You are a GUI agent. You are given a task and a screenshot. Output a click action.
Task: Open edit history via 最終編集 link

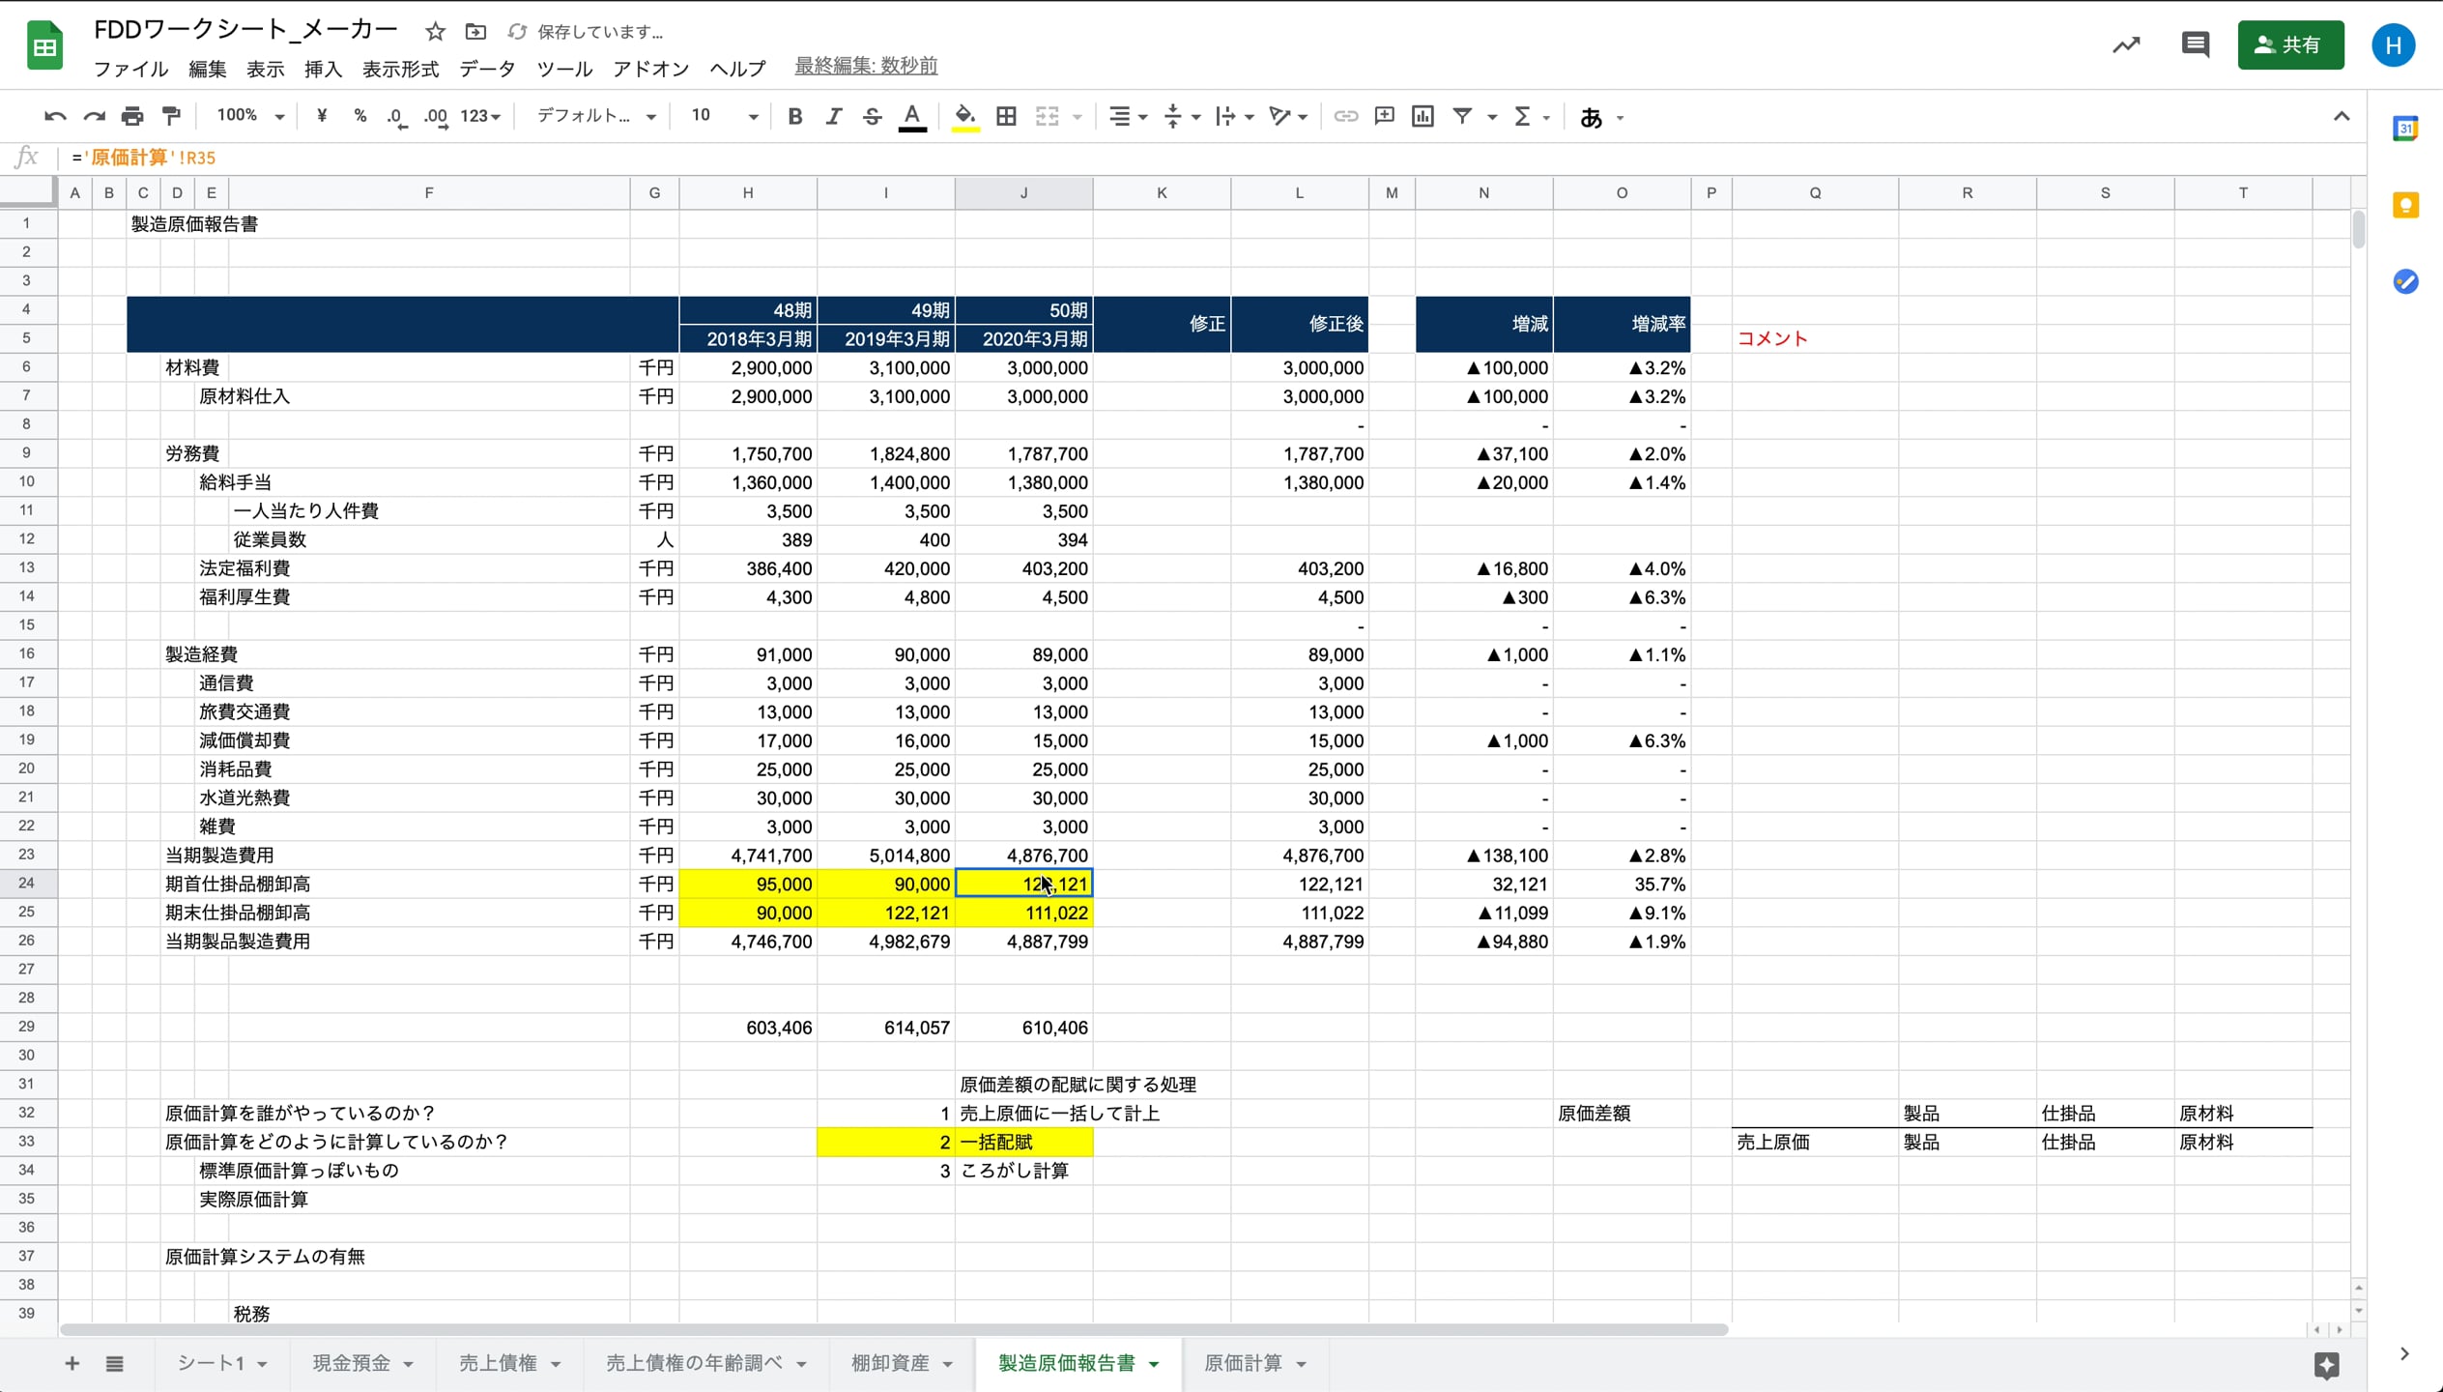point(865,66)
